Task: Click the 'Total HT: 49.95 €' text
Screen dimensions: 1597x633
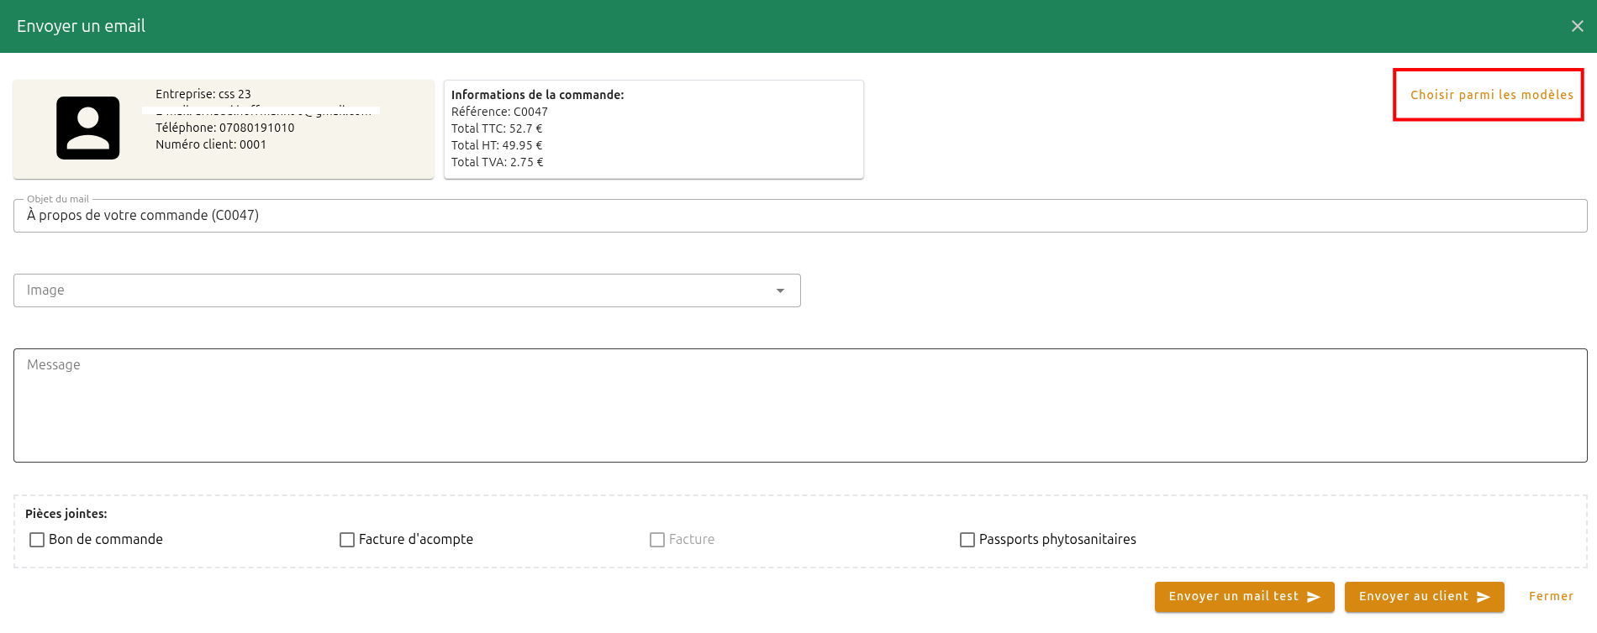Action: click(497, 145)
